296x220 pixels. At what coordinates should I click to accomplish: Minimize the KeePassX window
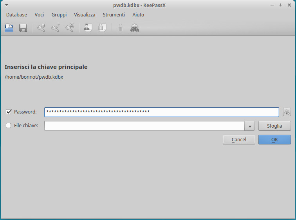(x=272, y=5)
